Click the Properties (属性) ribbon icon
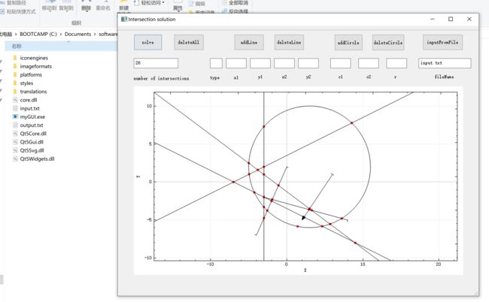This screenshot has width=489, height=302. 178,6
